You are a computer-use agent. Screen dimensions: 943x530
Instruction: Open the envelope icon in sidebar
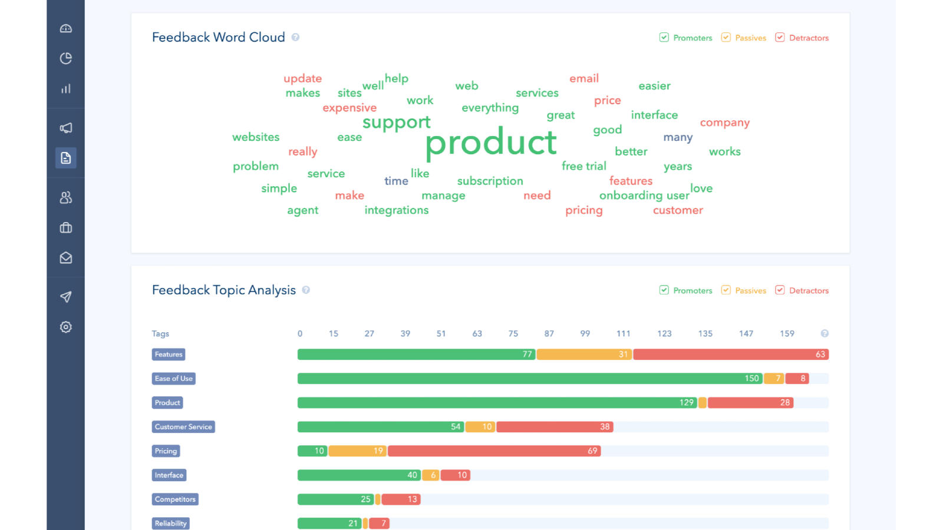(66, 258)
